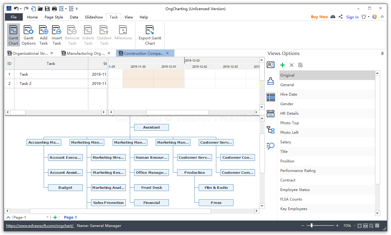Expand the Page-1 selector dropdown
This screenshot has width=391, height=235.
coord(48,217)
